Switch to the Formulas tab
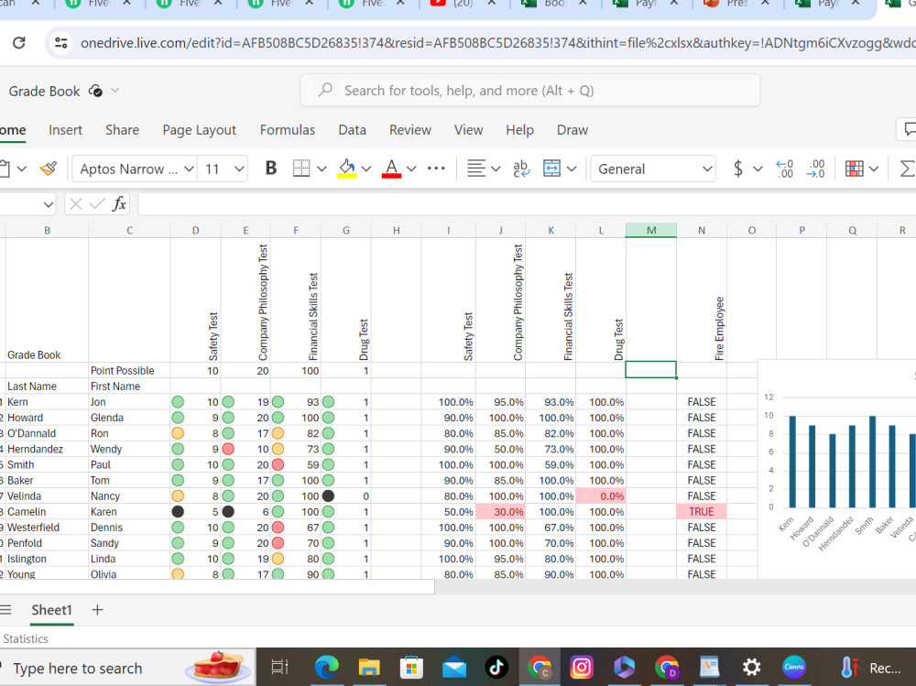 point(288,130)
